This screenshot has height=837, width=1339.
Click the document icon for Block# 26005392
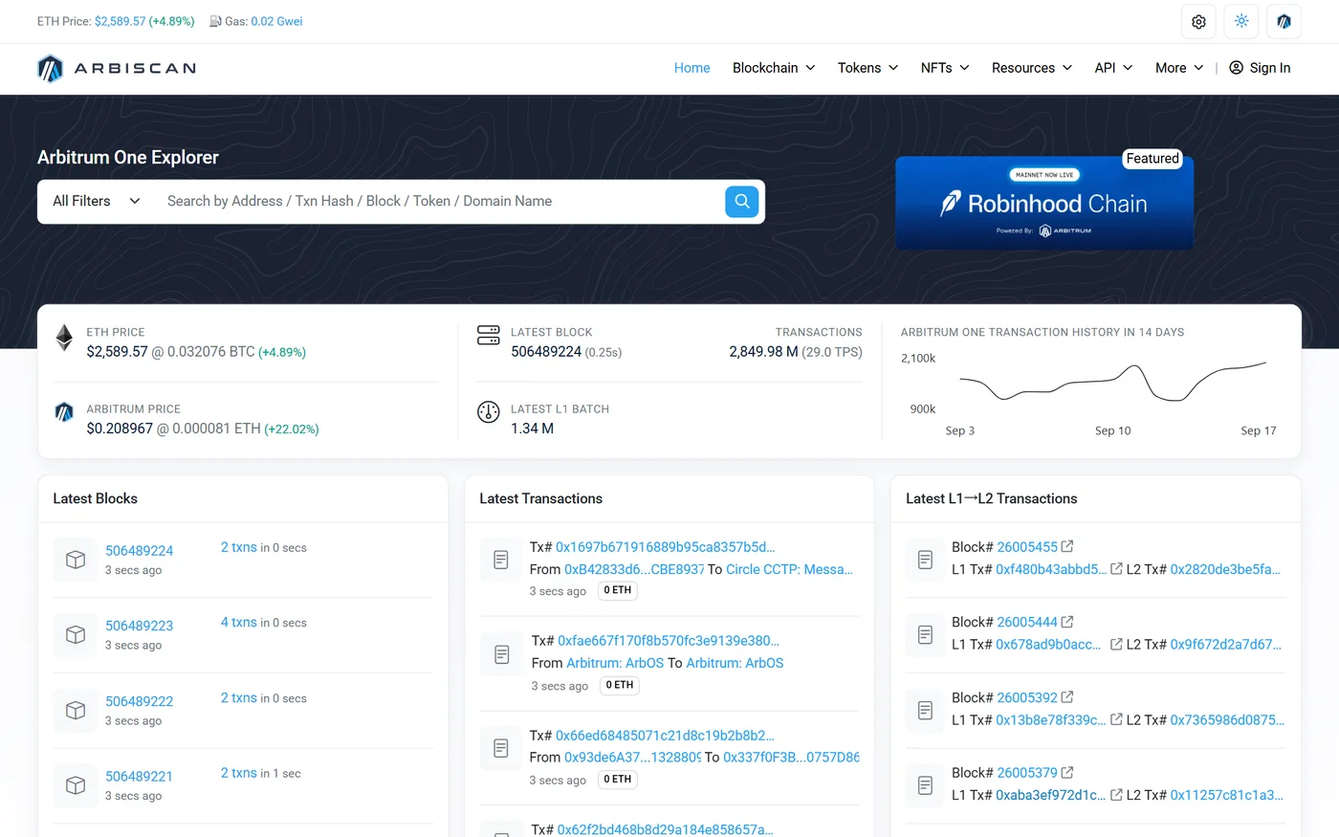click(925, 711)
